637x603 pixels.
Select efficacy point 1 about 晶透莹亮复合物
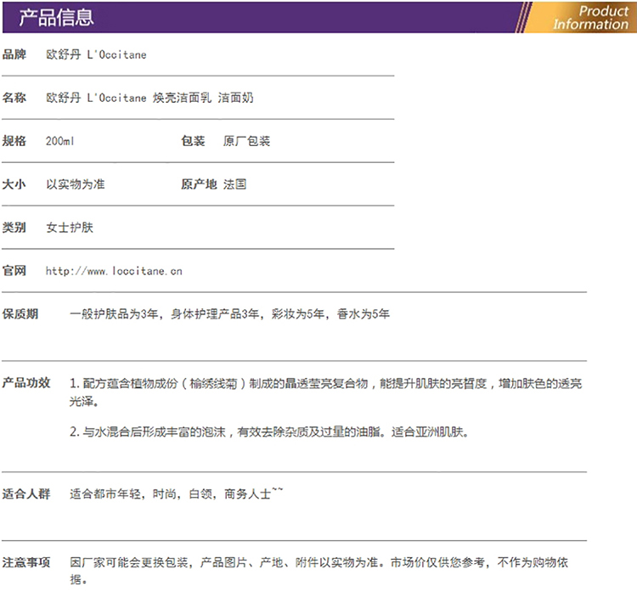(326, 392)
